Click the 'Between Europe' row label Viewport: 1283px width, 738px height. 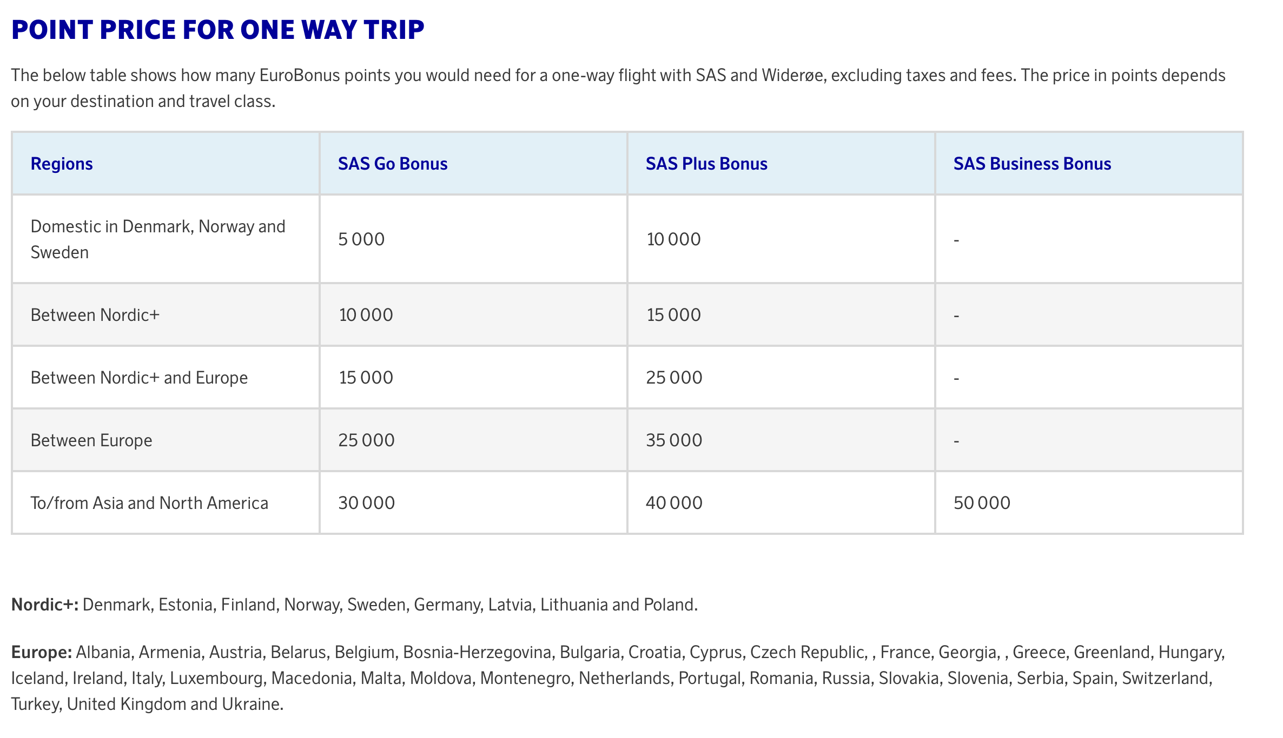(91, 440)
